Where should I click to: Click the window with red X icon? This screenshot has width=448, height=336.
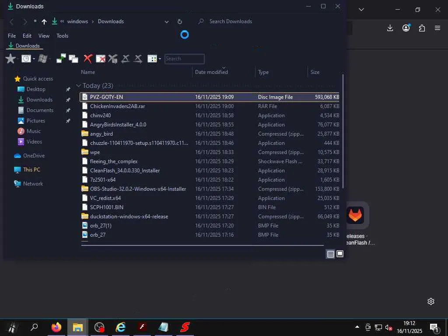click(100, 59)
